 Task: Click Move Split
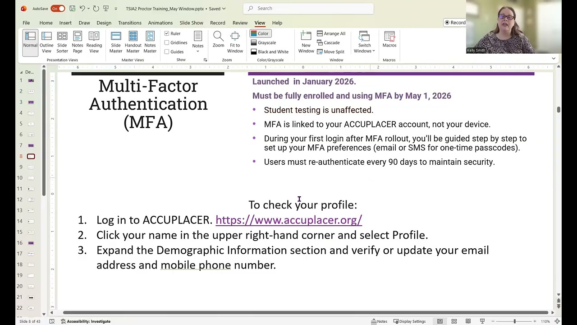pos(330,51)
